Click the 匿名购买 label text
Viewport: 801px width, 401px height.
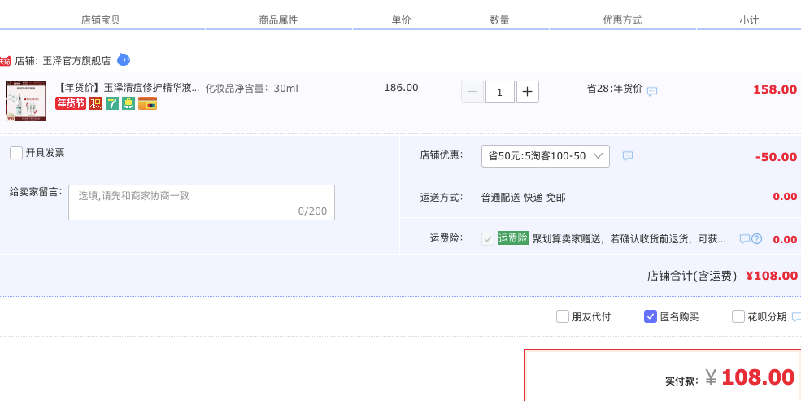point(679,317)
